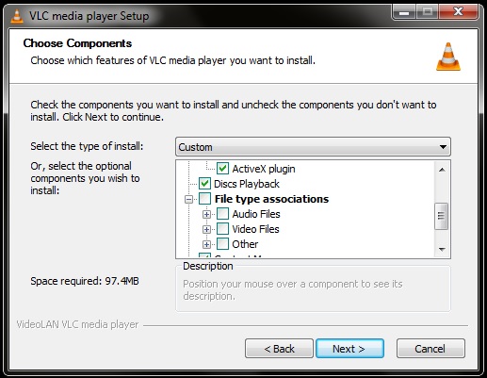The height and width of the screenshot is (378, 487).
Task: Select the Discs Playback item label
Action: click(x=247, y=184)
